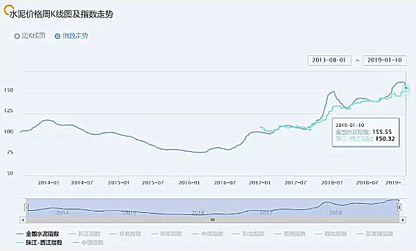The image size is (416, 251).
Task: Click the x-axis label 2018-01
Action: (x=332, y=183)
